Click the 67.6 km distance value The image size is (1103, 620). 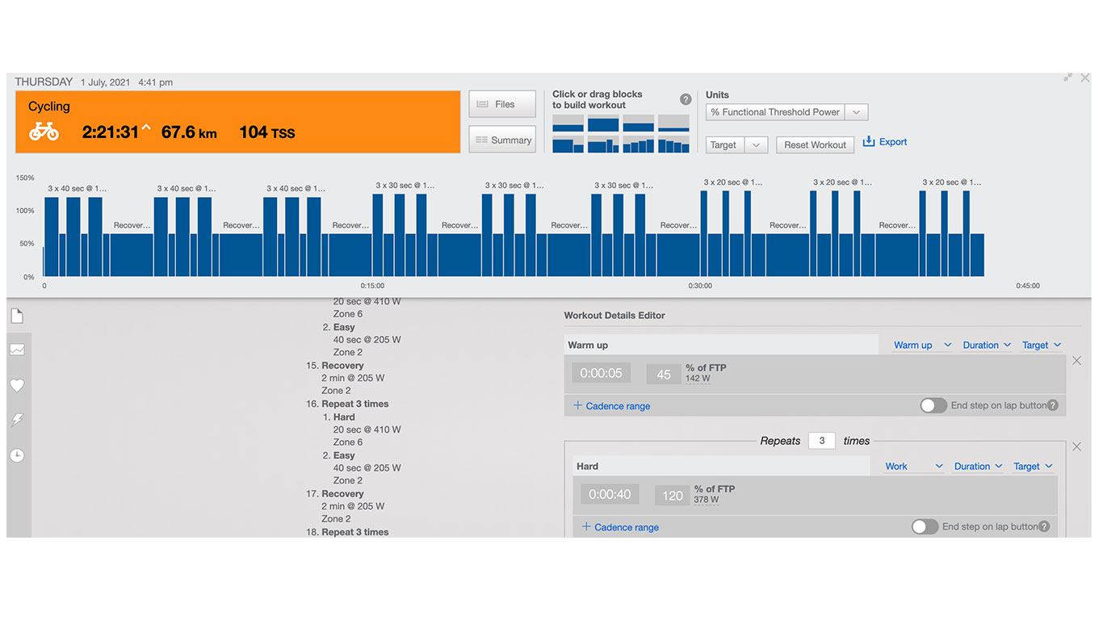(x=189, y=132)
